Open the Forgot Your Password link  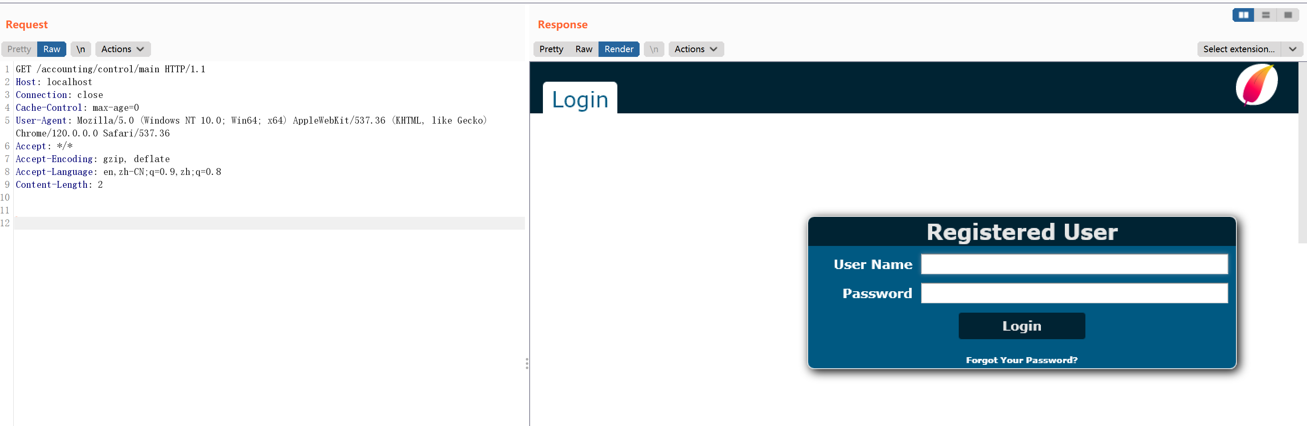[1021, 360]
